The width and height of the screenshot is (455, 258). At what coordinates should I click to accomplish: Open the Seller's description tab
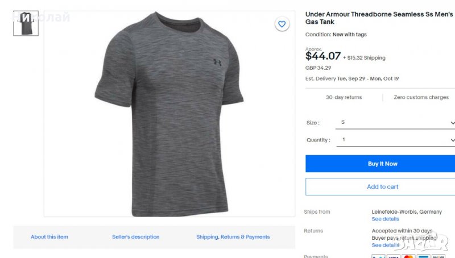click(x=136, y=237)
